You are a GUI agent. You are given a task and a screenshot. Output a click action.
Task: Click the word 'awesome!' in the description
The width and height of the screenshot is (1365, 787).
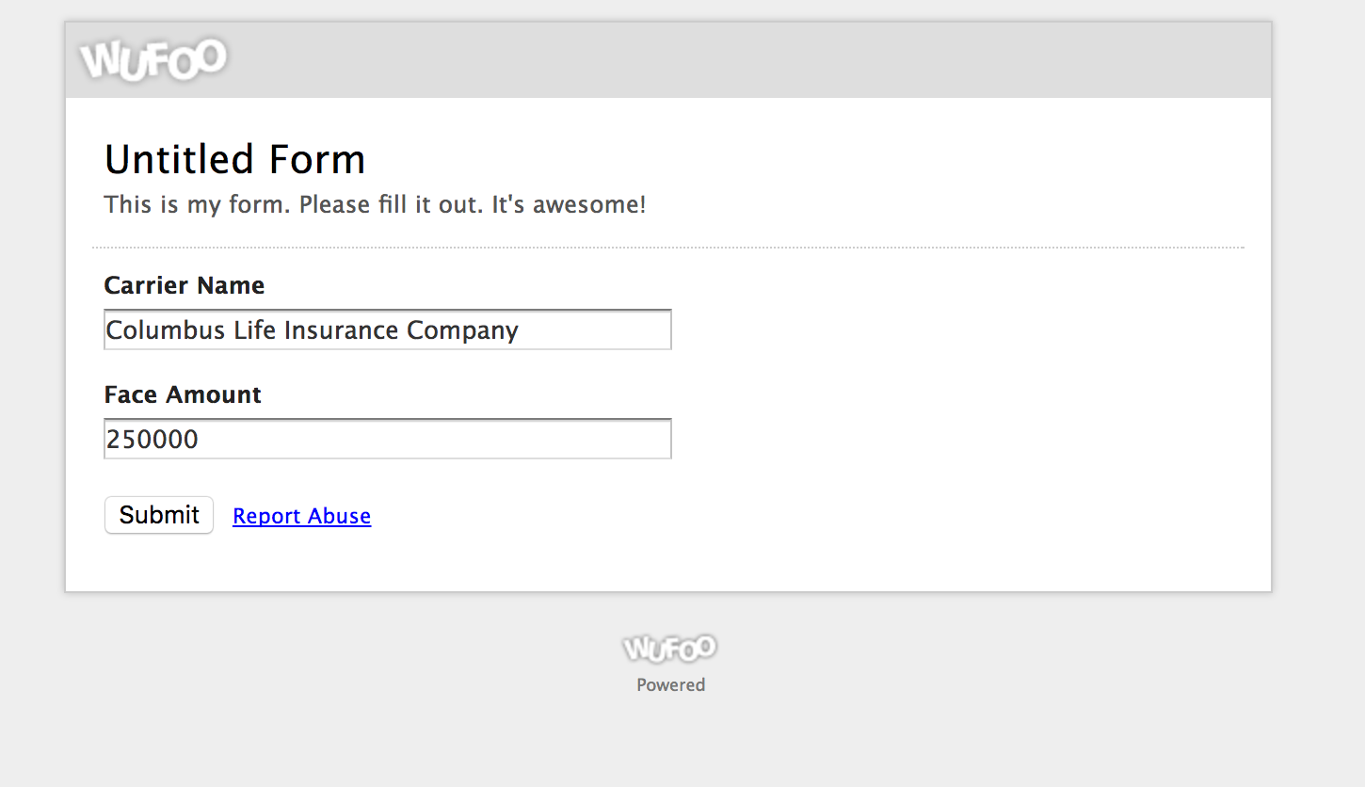[x=590, y=204]
